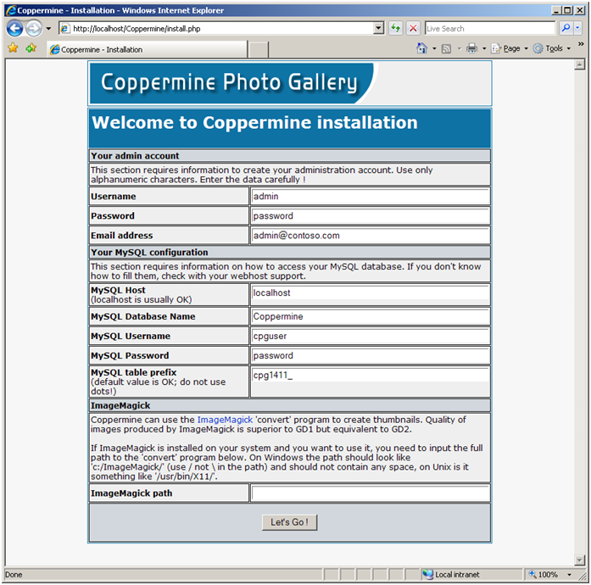Click the MySQL Password field

click(371, 355)
